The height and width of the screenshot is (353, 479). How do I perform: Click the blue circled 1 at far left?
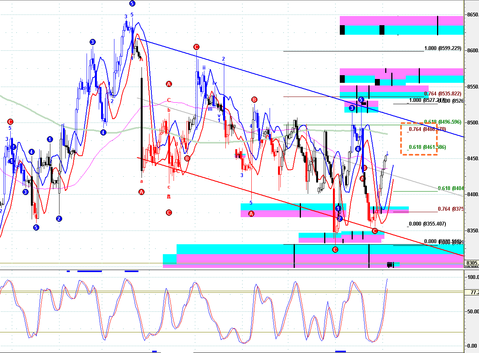point(50,139)
